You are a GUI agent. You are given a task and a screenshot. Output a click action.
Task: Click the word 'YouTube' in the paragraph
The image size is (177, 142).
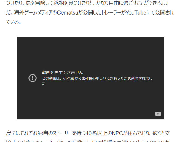click(x=136, y=13)
